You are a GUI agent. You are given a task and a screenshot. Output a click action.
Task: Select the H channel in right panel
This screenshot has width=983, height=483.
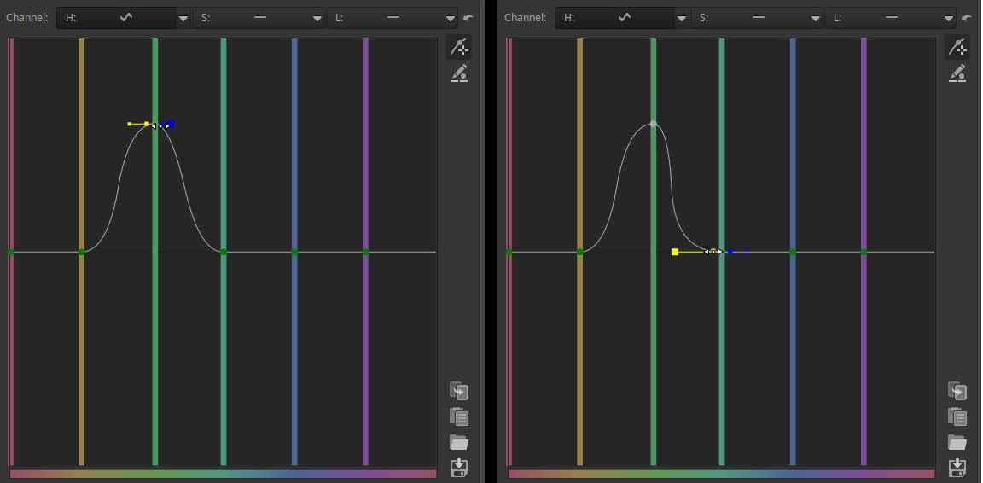614,18
